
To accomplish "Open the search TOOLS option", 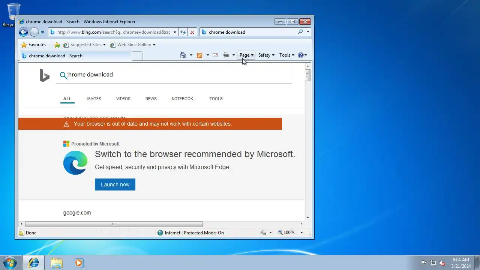I will (x=216, y=99).
